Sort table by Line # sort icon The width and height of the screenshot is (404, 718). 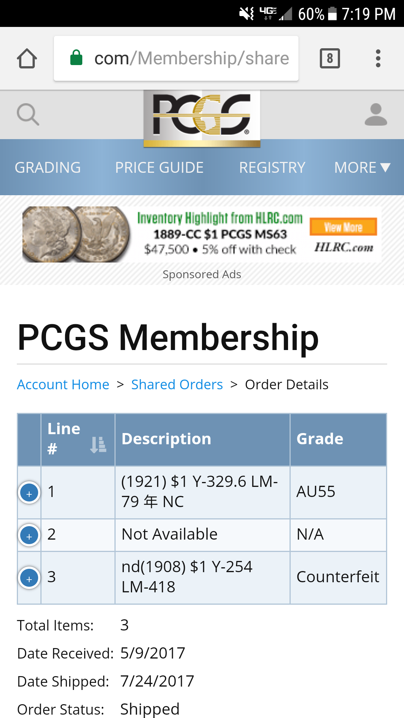98,445
